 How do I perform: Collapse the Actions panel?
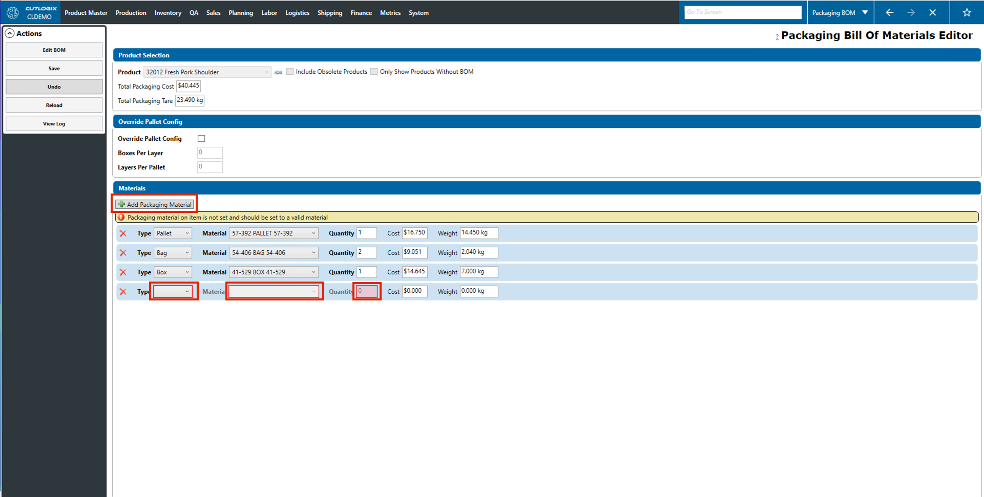(x=10, y=33)
